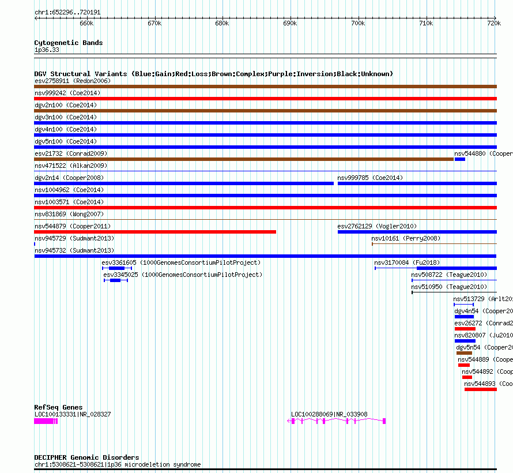
Task: Click the nsv999242 (Coe2014) label
Action: pyautogui.click(x=67, y=93)
